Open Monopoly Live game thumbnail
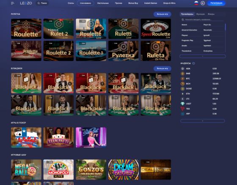 [x=58, y=170]
